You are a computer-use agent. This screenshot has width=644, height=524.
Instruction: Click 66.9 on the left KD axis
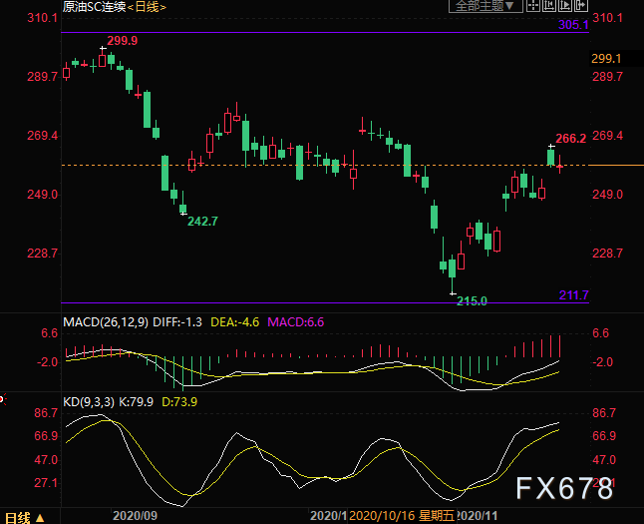coord(46,436)
